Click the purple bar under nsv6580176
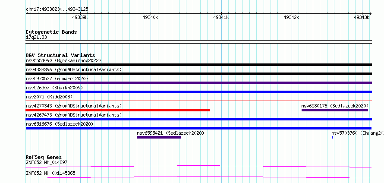The image size is (384, 183). coord(335,110)
